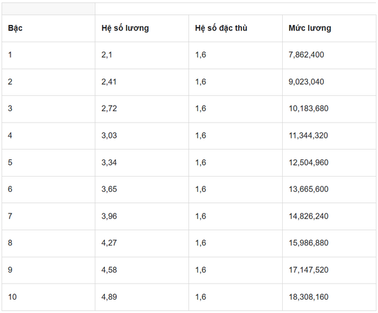Click the gray empty cell above Bậc
Viewport: 378px width, 313px height.
click(x=48, y=8)
